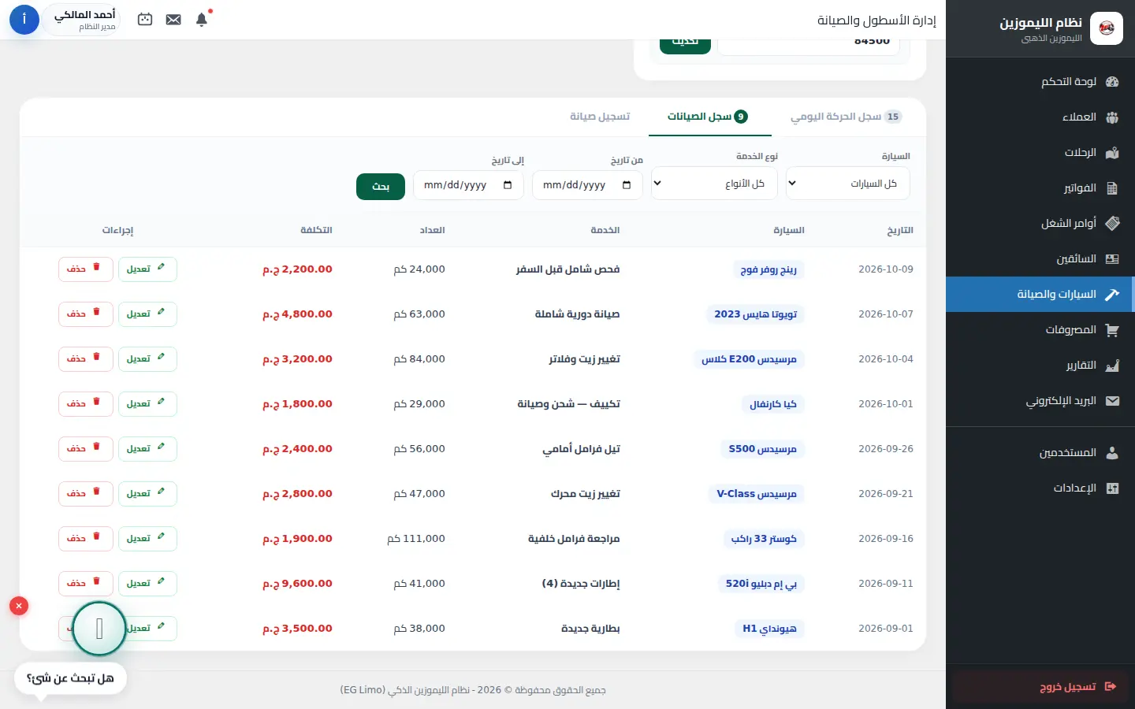
Task: Edit the 'رينج روفر فوج' maintenance record
Action: coord(147,269)
